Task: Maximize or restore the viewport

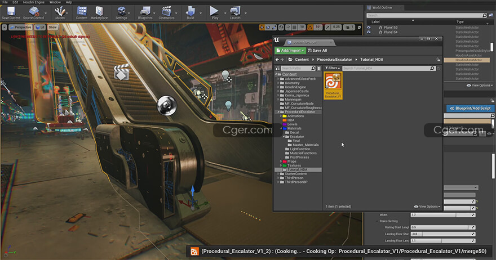Action: click(x=359, y=28)
